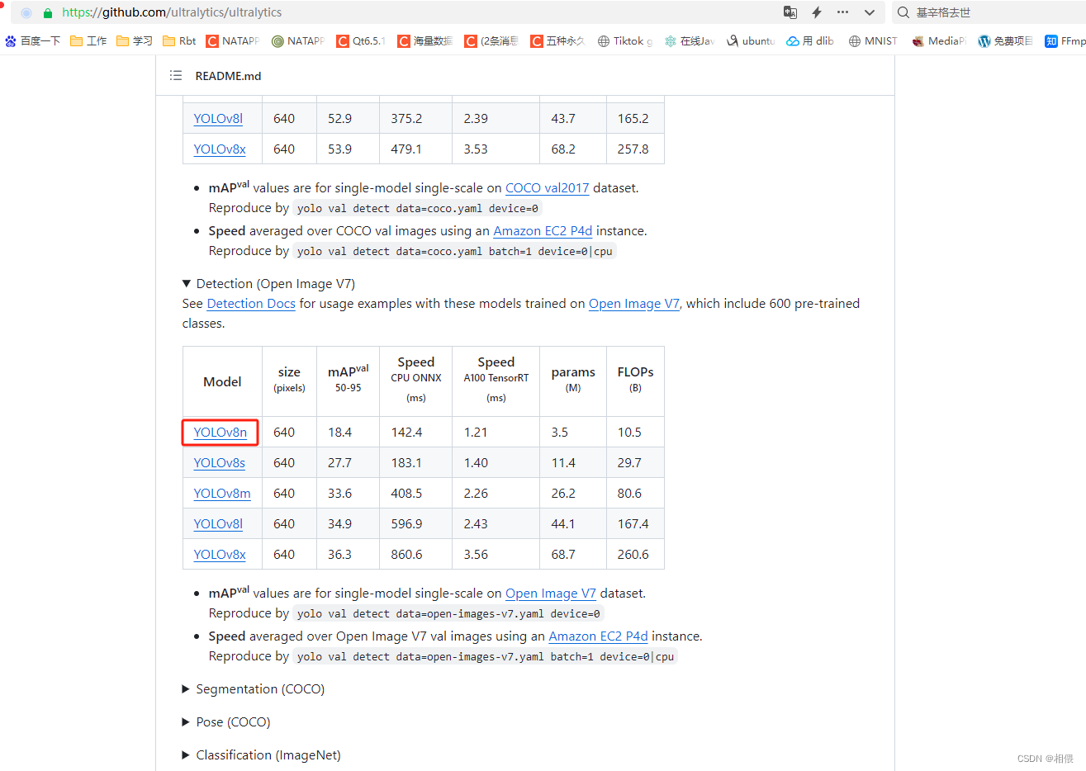
Task: Open the YOLOv8n model link
Action: point(220,432)
